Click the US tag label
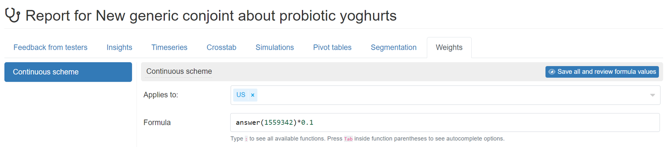The width and height of the screenshot is (666, 147). 241,95
